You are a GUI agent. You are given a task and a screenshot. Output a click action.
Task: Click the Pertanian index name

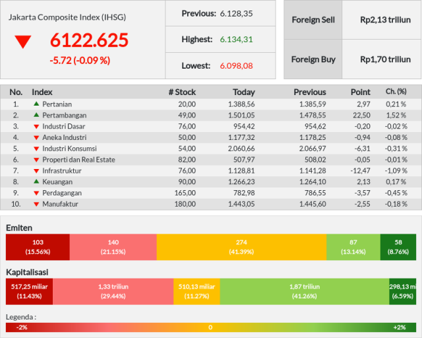point(57,104)
